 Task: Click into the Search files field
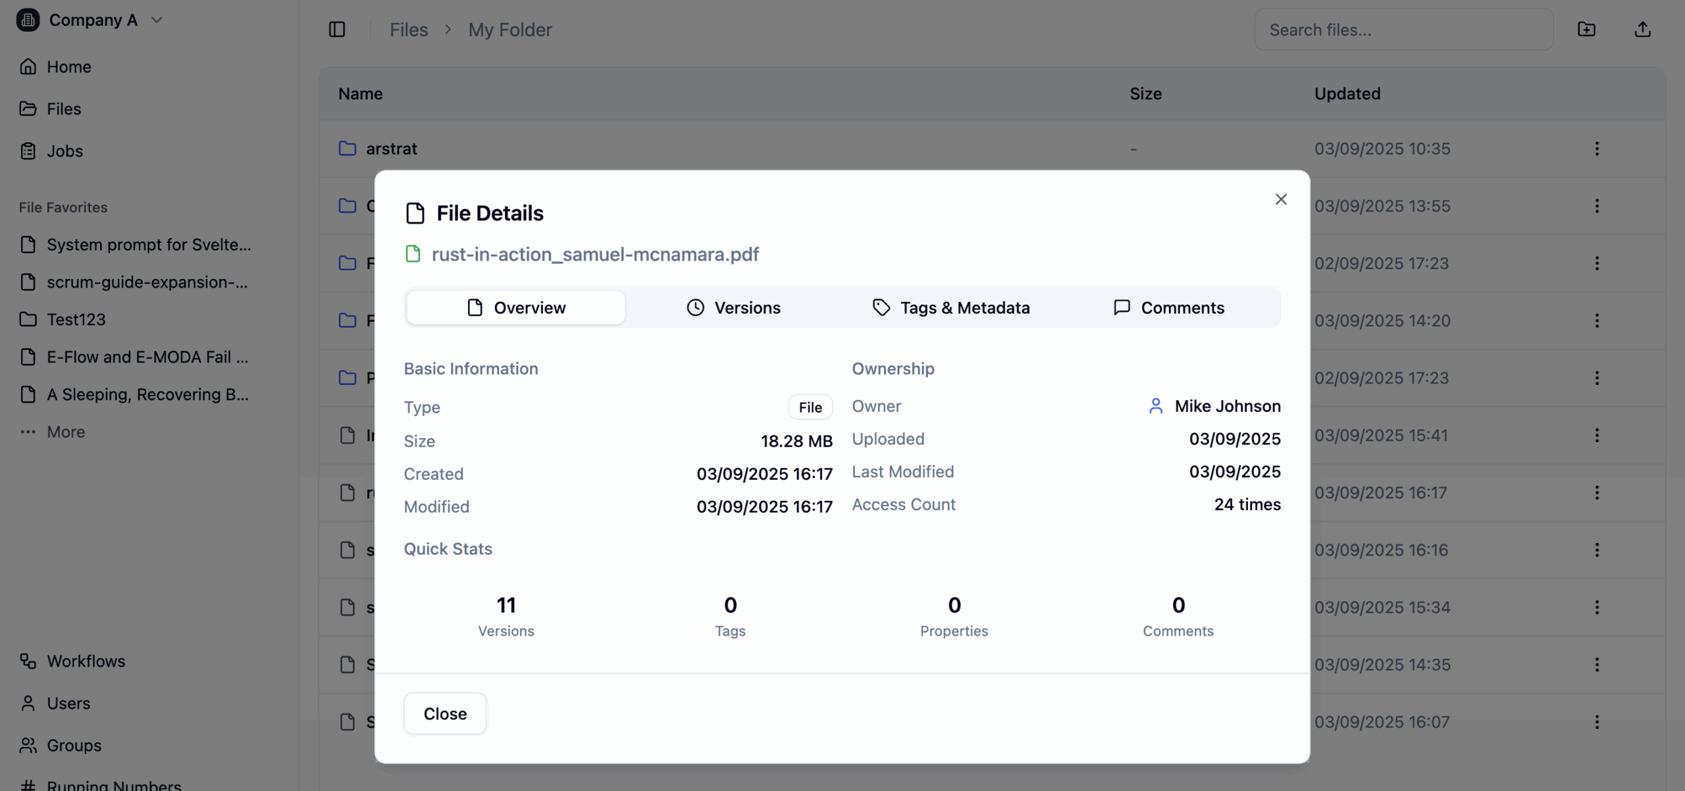pyautogui.click(x=1403, y=30)
